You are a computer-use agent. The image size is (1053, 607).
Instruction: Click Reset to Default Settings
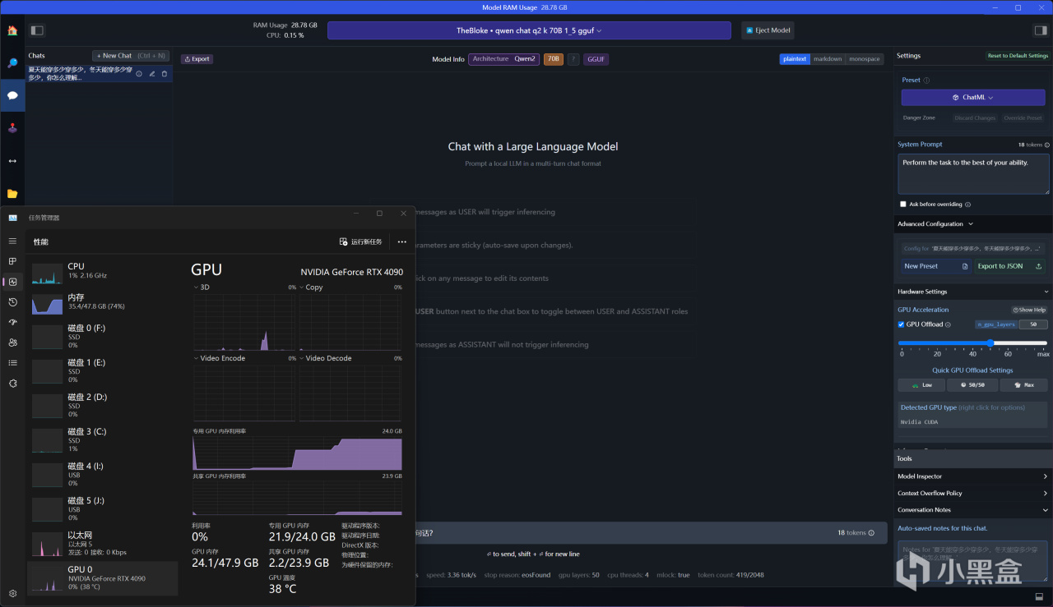(x=1018, y=56)
